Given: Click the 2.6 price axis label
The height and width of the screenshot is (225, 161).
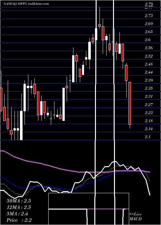Looking at the screenshot, I should 147,40.
